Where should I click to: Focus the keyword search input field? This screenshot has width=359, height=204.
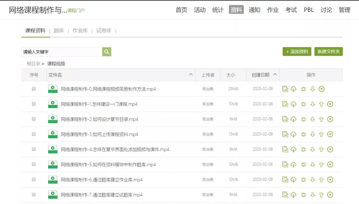[61, 52]
